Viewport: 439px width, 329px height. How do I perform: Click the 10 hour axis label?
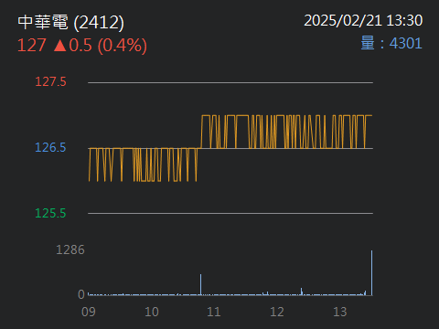click(152, 312)
